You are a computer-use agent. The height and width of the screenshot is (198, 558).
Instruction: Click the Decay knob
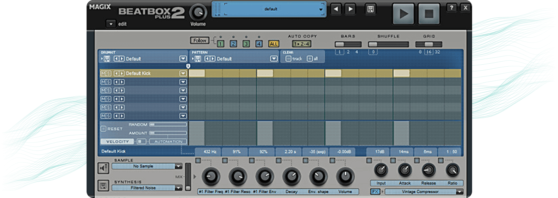point(291,176)
